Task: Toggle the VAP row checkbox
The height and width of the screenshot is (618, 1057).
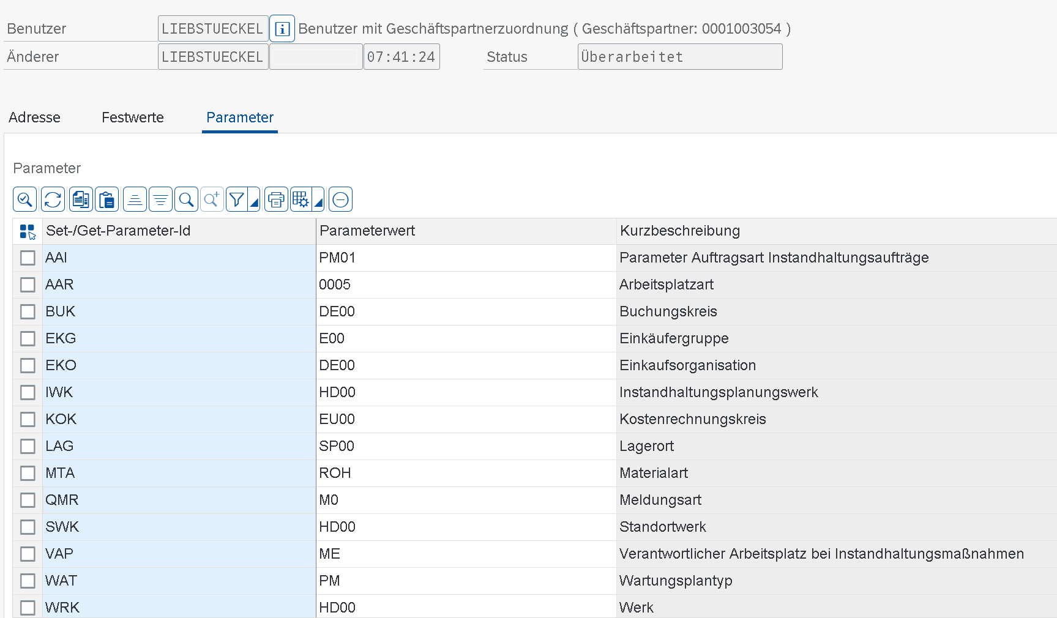Action: 28,554
